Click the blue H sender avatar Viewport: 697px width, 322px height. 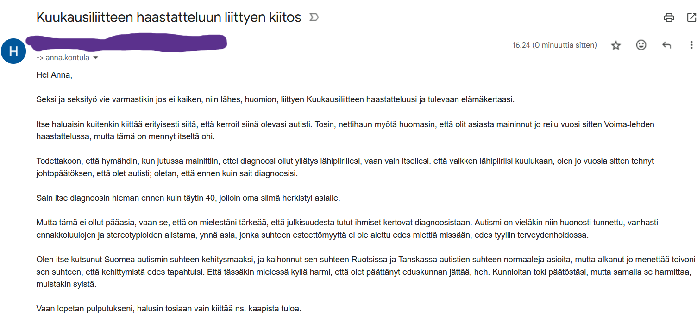click(13, 51)
